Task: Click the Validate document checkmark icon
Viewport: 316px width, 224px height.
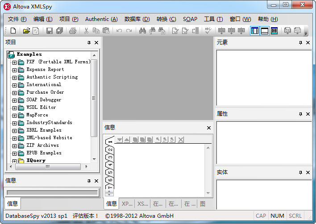Action: [x=185, y=31]
